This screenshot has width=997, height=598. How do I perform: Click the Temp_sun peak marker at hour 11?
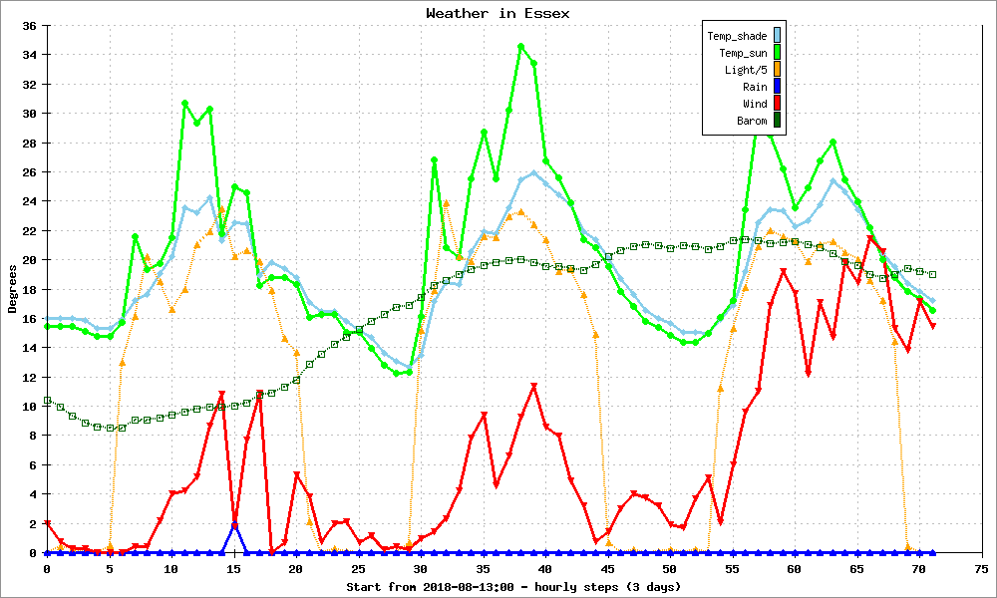184,103
